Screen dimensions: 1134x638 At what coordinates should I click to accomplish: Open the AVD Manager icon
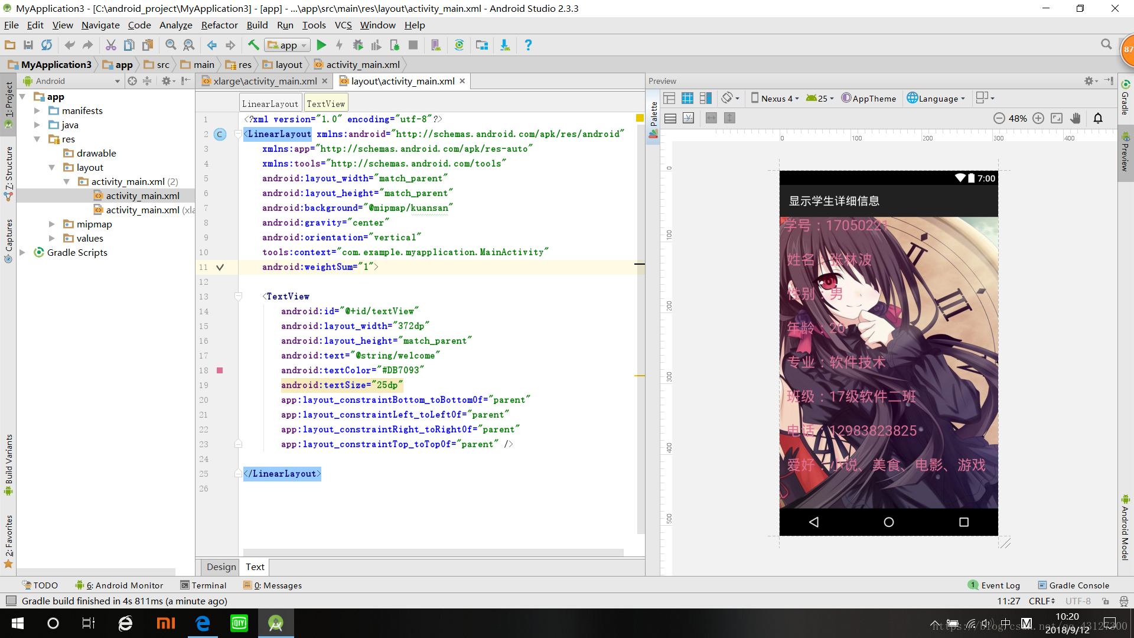[436, 45]
